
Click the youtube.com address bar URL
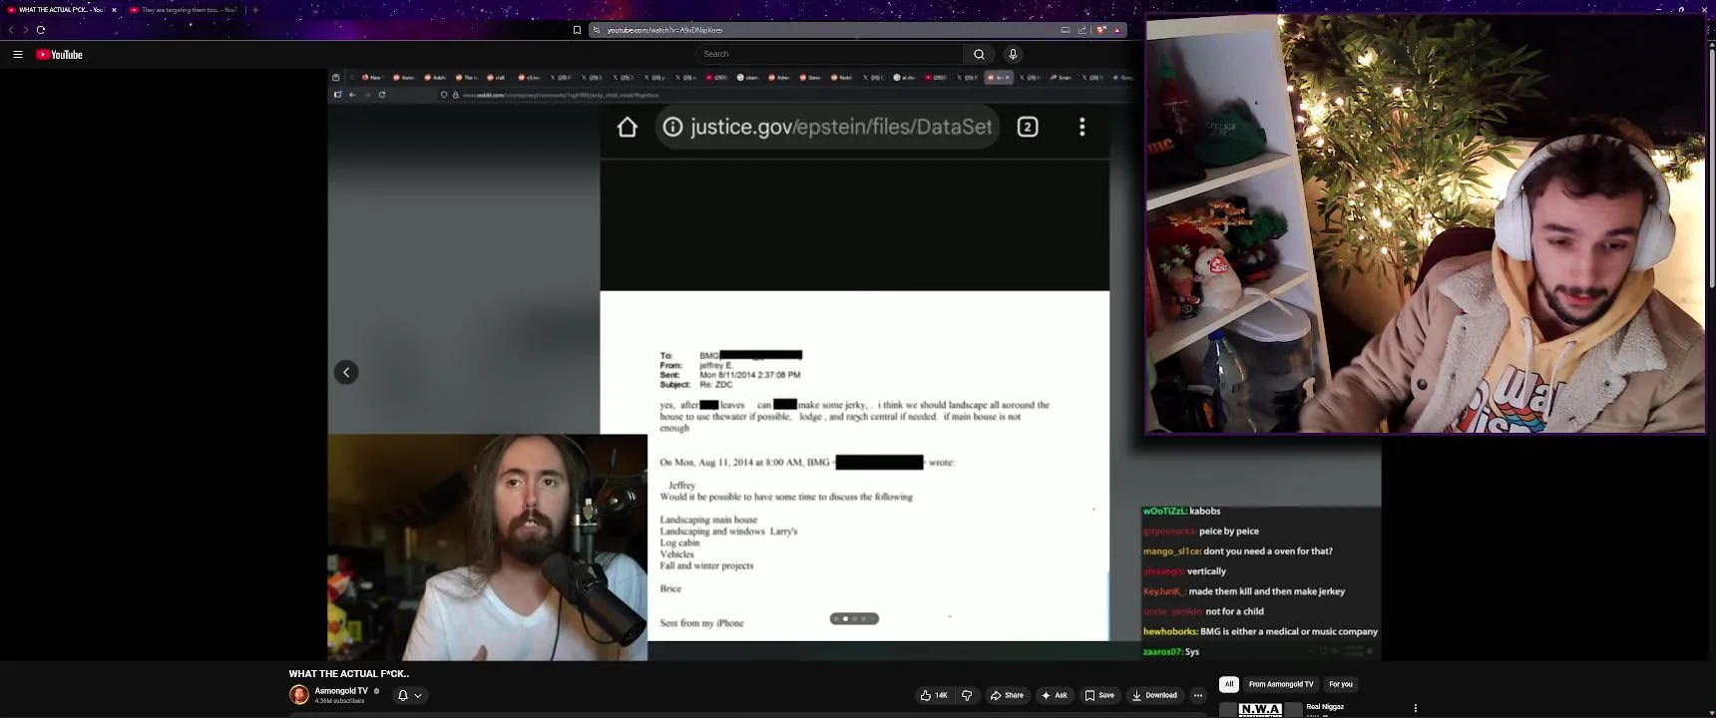click(x=664, y=30)
